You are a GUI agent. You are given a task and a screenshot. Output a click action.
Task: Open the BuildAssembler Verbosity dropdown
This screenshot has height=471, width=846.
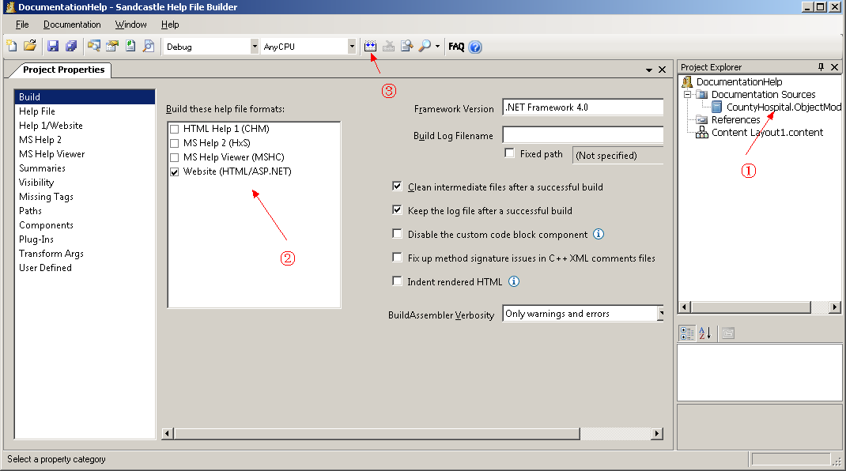(x=660, y=314)
